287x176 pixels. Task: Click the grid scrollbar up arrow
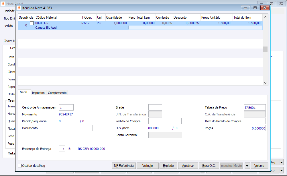coord(265,17)
